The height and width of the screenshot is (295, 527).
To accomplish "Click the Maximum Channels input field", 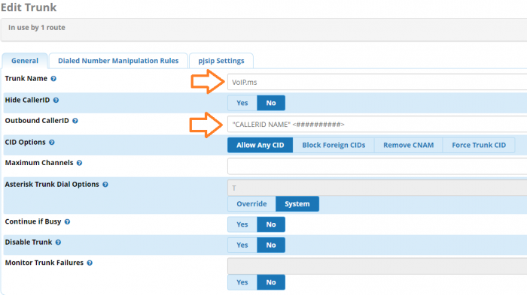I will (x=377, y=167).
